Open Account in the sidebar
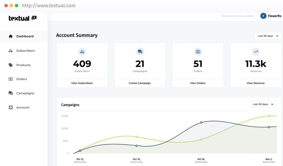283x166 pixels. [24, 107]
